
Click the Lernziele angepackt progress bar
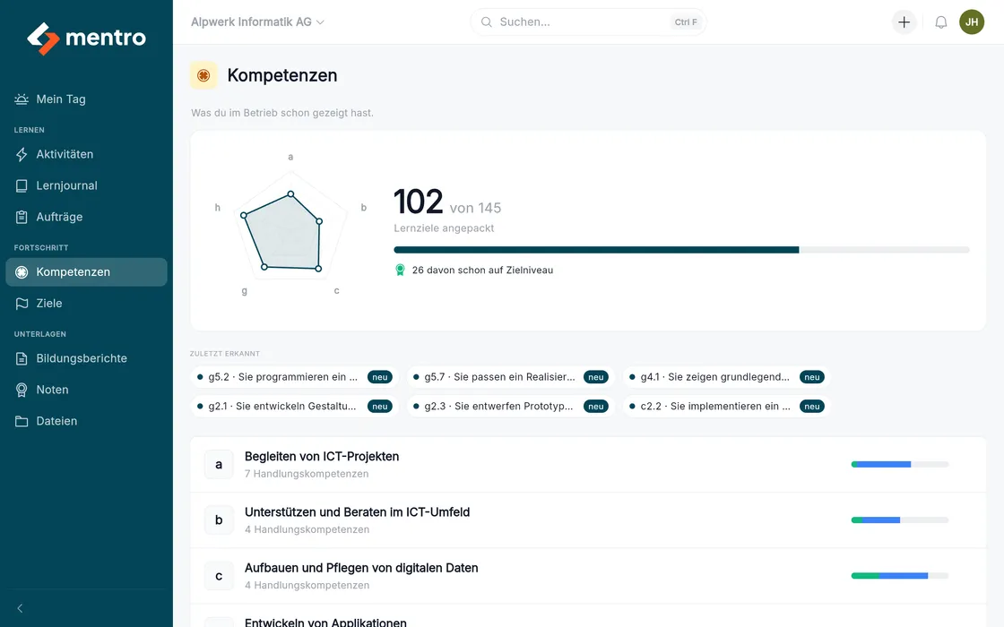(x=681, y=250)
